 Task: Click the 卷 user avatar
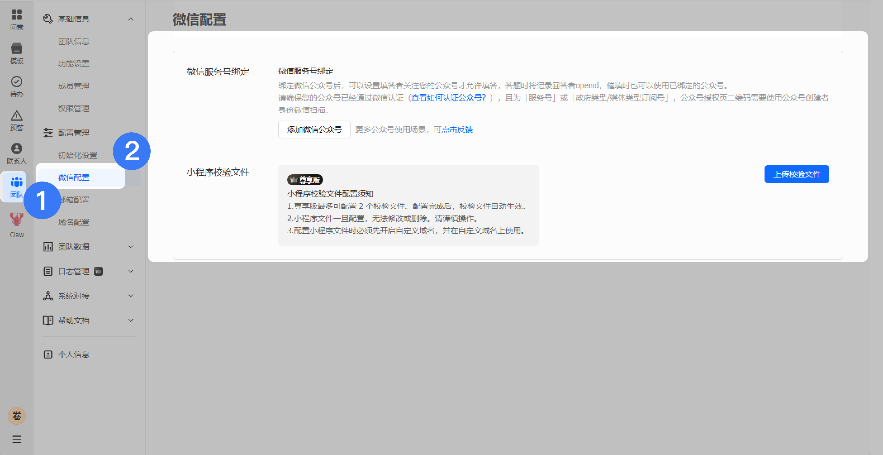pyautogui.click(x=16, y=416)
